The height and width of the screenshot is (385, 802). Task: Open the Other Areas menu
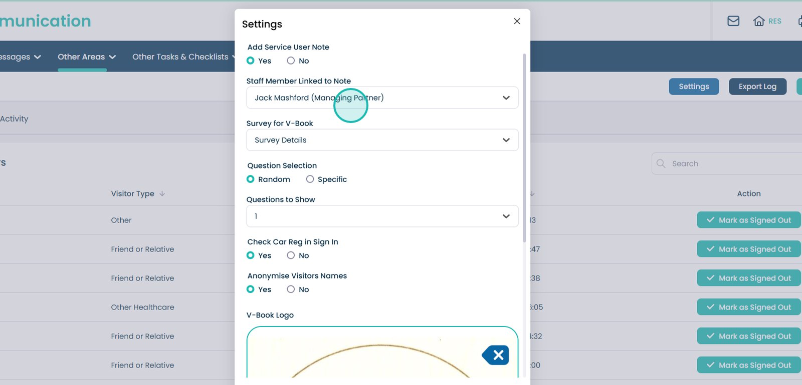pyautogui.click(x=86, y=57)
